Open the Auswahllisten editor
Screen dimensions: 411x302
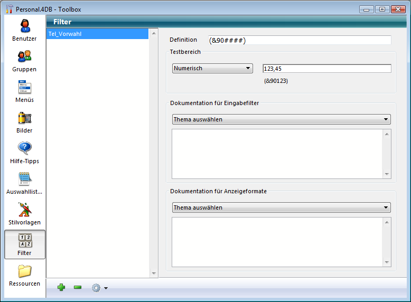[24, 183]
